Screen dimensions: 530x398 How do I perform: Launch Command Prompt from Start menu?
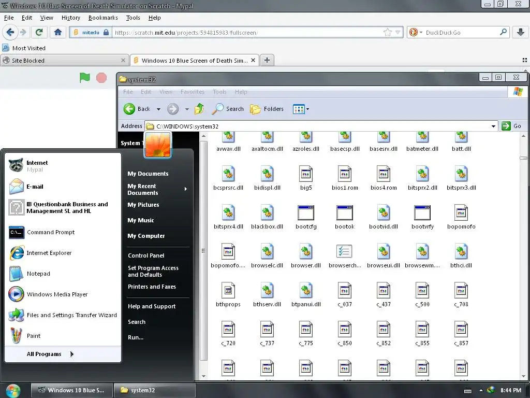pyautogui.click(x=63, y=232)
